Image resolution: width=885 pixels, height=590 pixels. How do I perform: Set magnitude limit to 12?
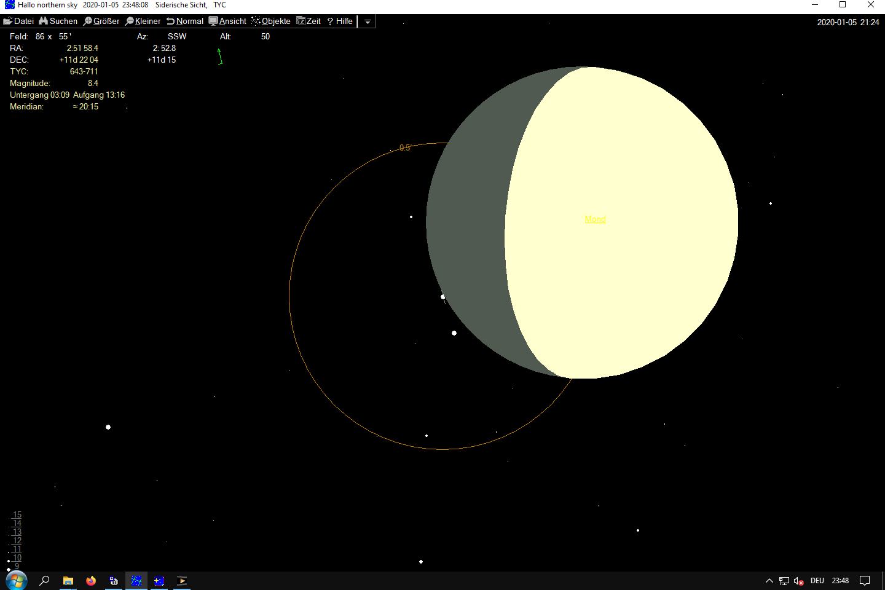pyautogui.click(x=17, y=541)
